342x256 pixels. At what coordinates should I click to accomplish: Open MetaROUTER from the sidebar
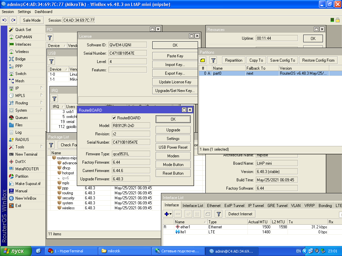[27, 169]
